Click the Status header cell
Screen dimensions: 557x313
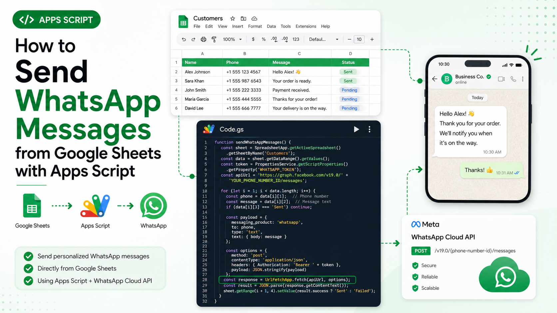350,63
